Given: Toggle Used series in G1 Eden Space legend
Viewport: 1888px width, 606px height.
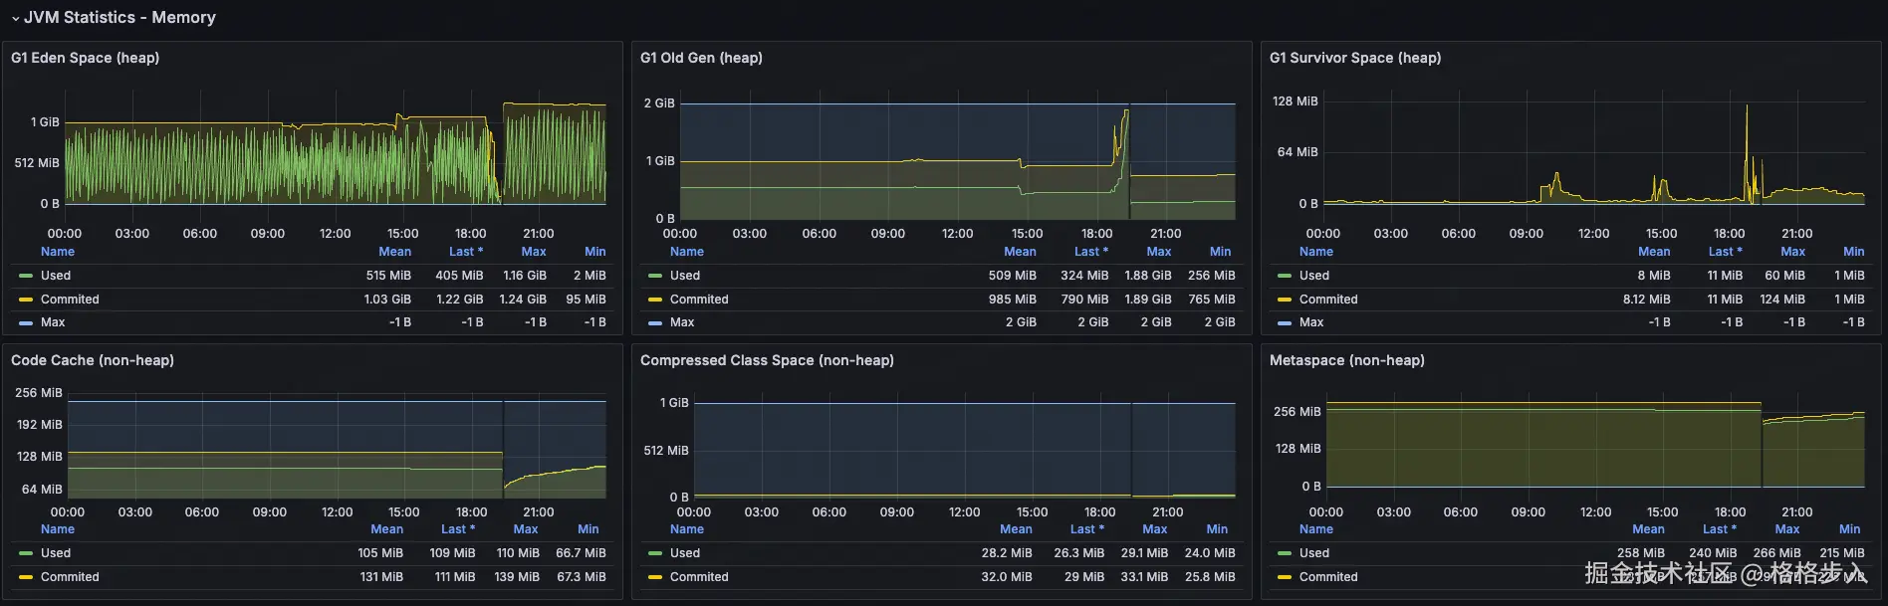Looking at the screenshot, I should (56, 276).
